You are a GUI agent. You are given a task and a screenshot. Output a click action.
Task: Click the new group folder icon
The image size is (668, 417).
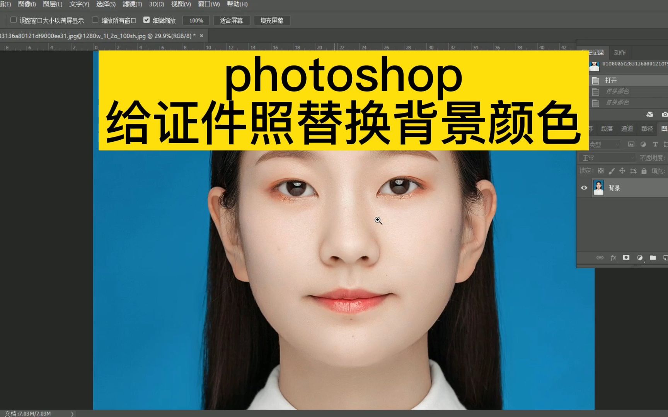pyautogui.click(x=653, y=258)
